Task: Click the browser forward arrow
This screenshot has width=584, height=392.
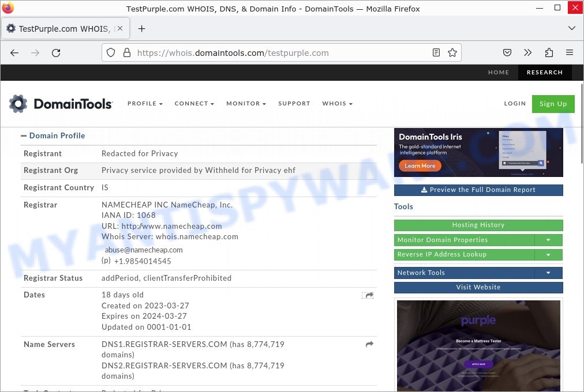Action: 35,53
